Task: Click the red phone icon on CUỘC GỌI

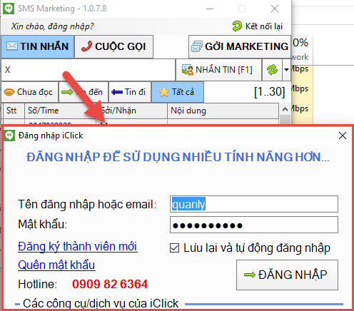Action: (86, 46)
